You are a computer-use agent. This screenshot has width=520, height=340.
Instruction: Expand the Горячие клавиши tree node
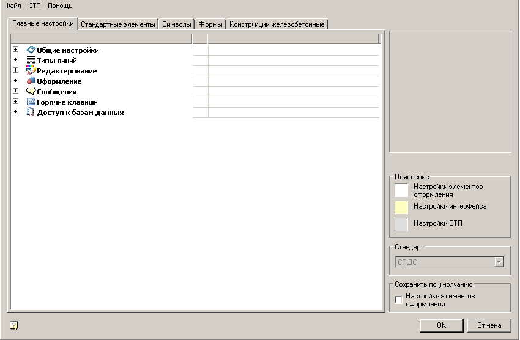click(x=15, y=102)
